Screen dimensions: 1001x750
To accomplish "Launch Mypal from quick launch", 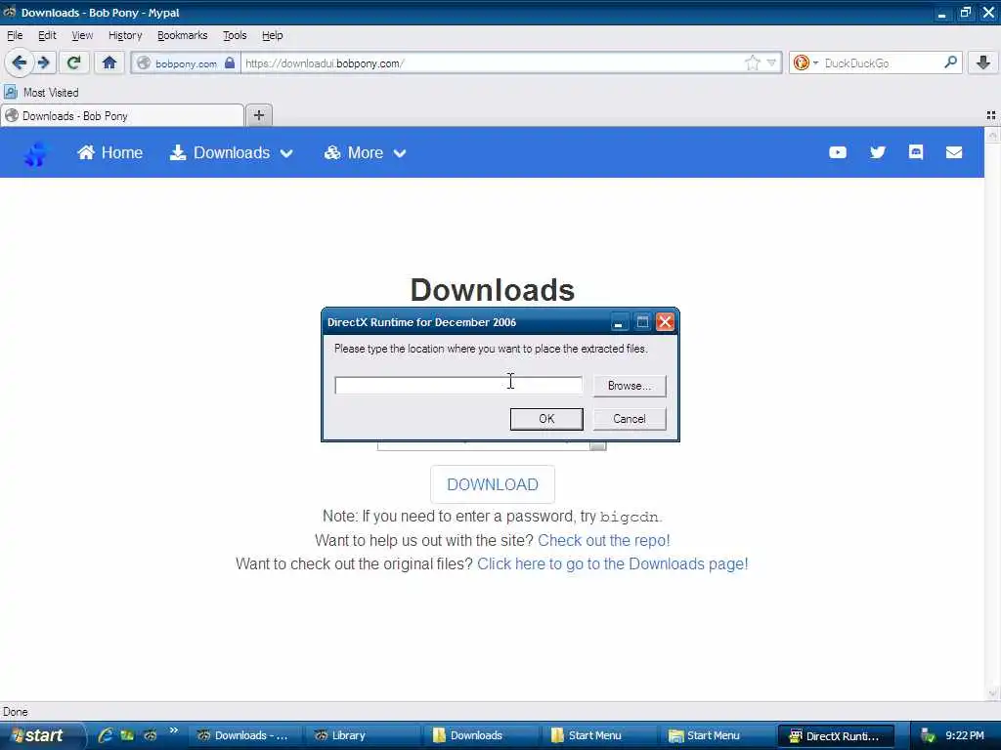I will [x=151, y=735].
